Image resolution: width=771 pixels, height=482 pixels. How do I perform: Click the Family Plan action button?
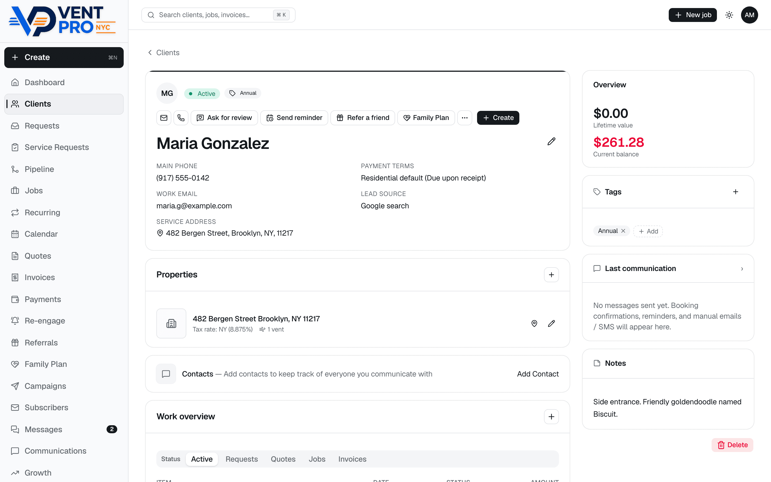click(x=426, y=118)
